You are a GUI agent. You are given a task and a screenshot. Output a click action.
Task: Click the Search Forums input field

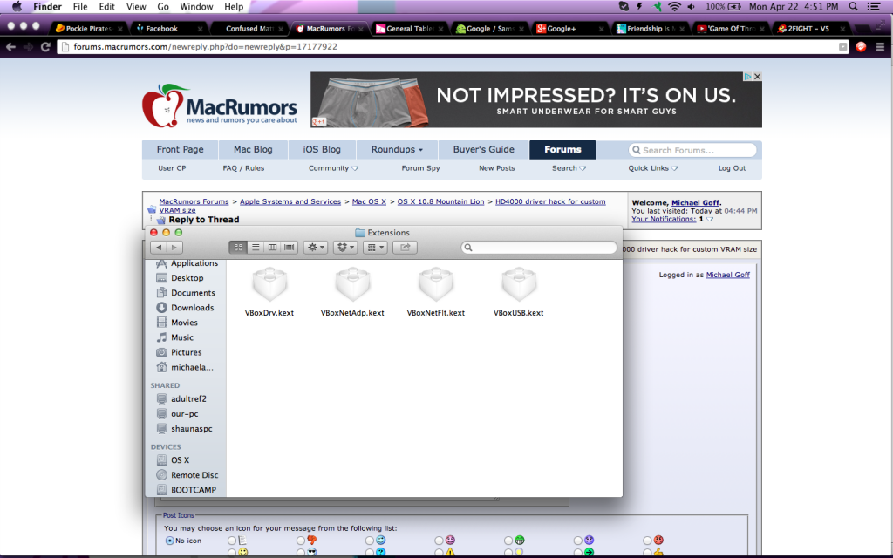692,150
